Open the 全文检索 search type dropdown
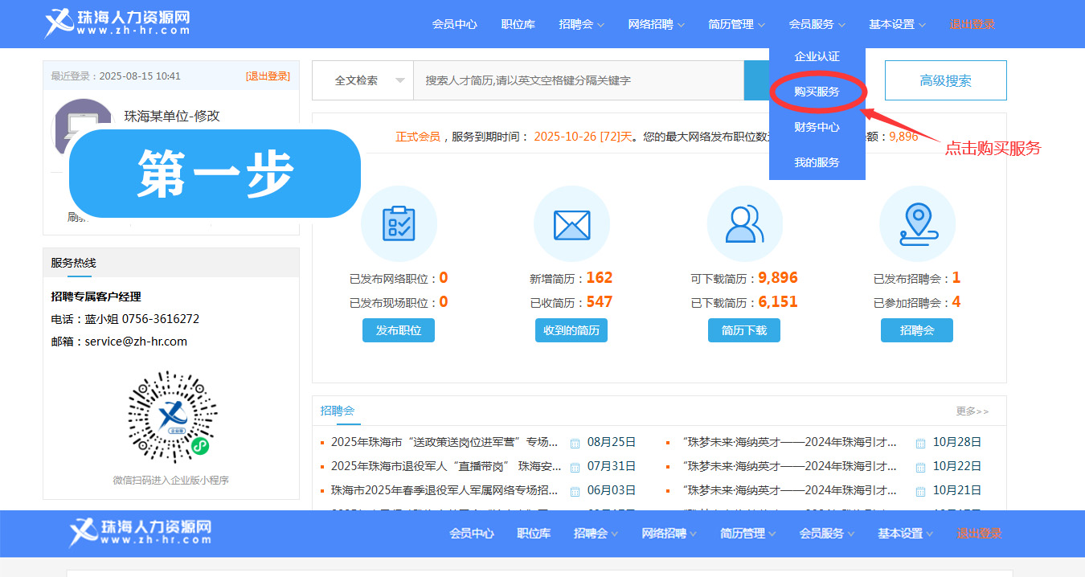 tap(369, 80)
